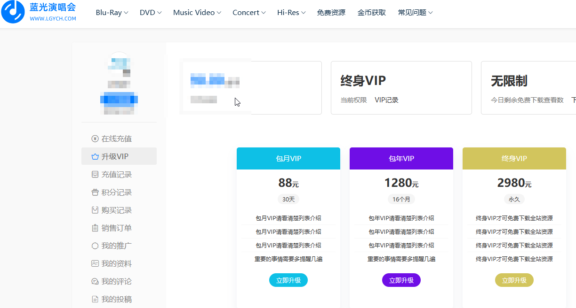Click the 16个月 duration badge
Viewport: 576px width, 308px height.
pyautogui.click(x=401, y=199)
